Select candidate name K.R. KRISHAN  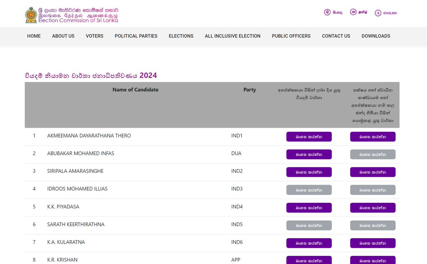[62, 260]
